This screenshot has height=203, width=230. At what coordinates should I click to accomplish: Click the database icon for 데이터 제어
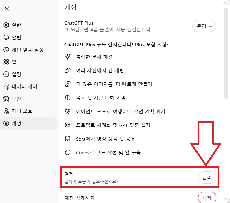(x=6, y=86)
